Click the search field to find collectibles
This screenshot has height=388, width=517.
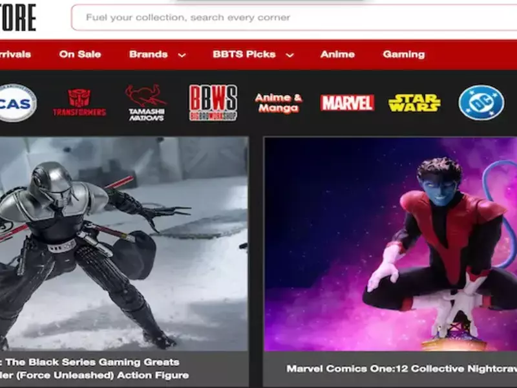point(291,17)
